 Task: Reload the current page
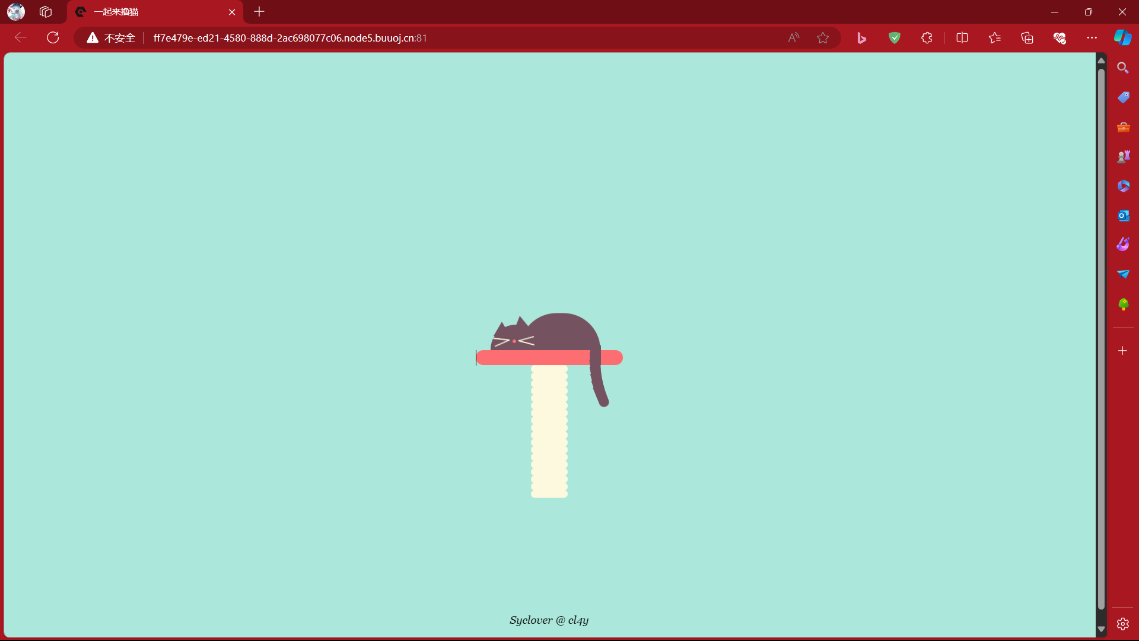53,37
